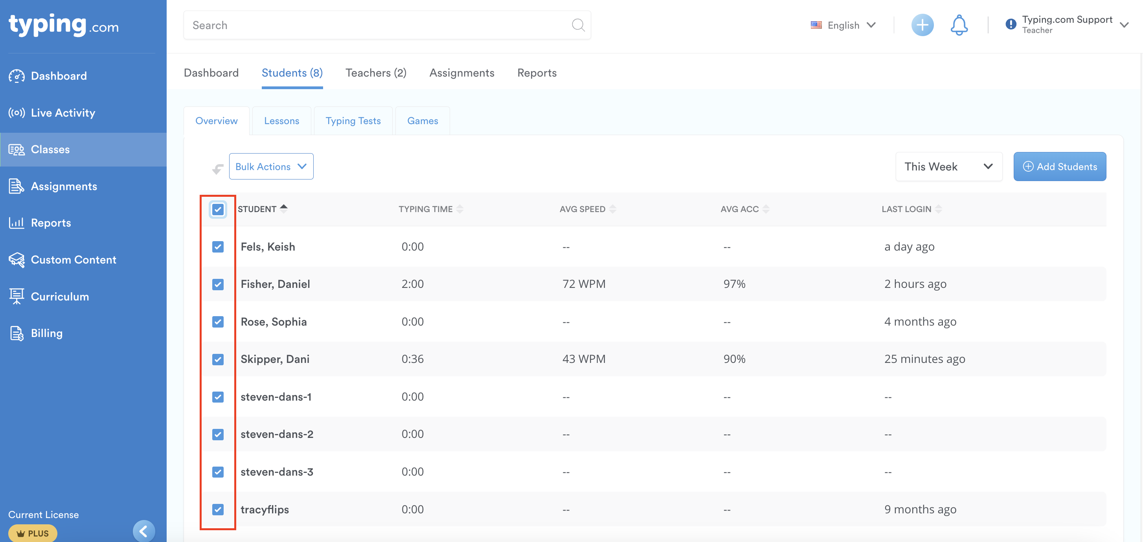Go to Curriculum in the sidebar
Screen dimensions: 1143x542
coord(59,296)
